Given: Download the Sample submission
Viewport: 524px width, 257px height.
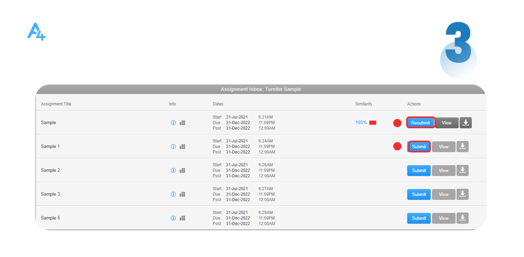Looking at the screenshot, I should point(465,123).
